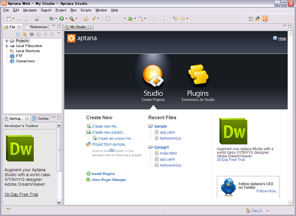
Task: Close the My Studio editor tab
Action: point(90,27)
